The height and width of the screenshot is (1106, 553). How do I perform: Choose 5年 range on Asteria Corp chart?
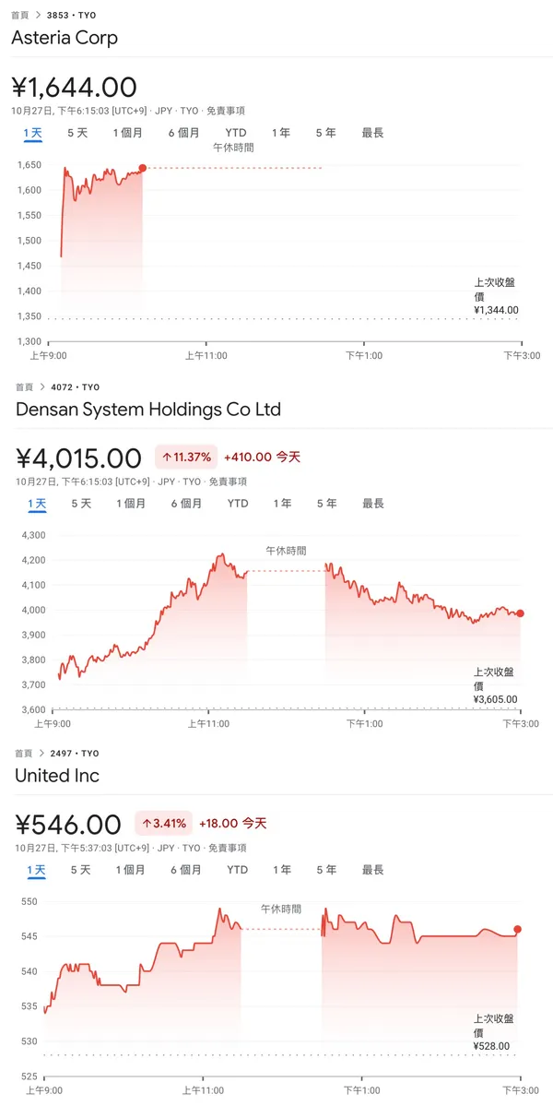(325, 133)
